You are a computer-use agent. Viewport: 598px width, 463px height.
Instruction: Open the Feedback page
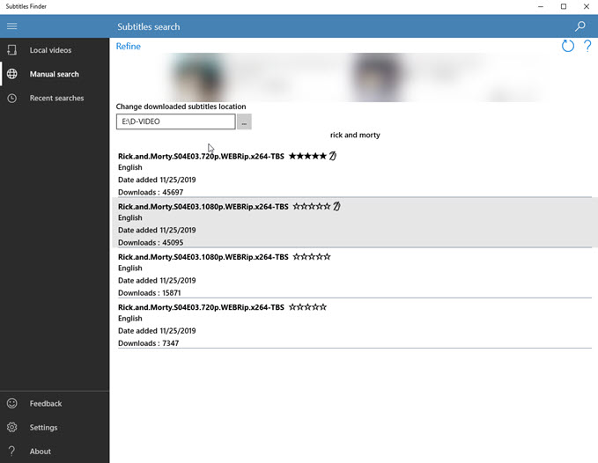point(55,403)
